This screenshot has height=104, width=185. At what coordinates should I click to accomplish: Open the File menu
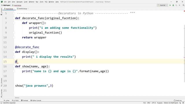tap(5, 2)
